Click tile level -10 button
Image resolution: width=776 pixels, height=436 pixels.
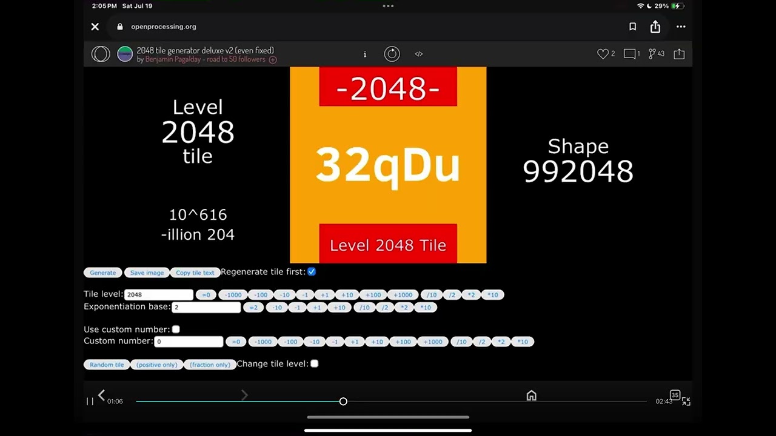coord(284,295)
